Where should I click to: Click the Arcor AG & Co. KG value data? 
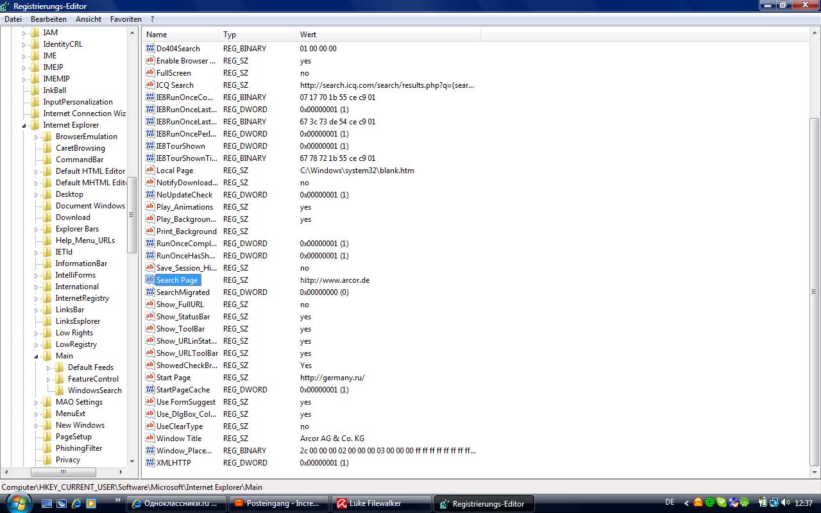(332, 439)
